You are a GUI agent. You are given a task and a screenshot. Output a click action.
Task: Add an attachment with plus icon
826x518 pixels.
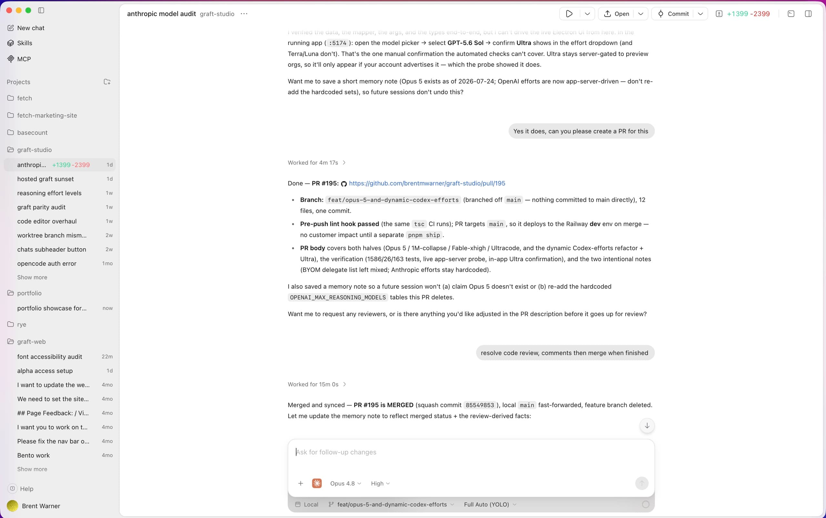pyautogui.click(x=301, y=483)
